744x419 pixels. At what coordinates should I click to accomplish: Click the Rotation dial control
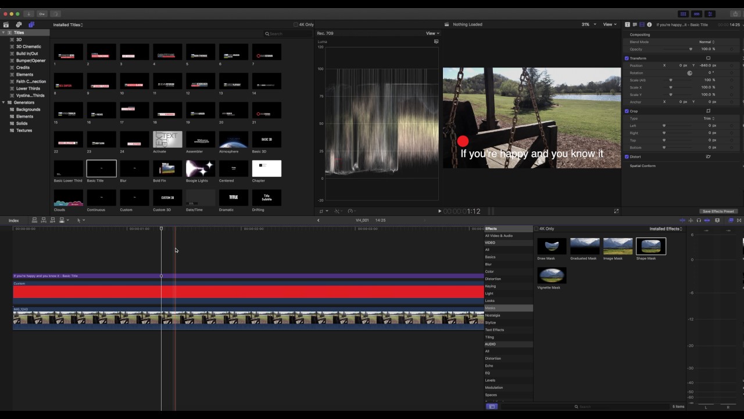(x=690, y=73)
